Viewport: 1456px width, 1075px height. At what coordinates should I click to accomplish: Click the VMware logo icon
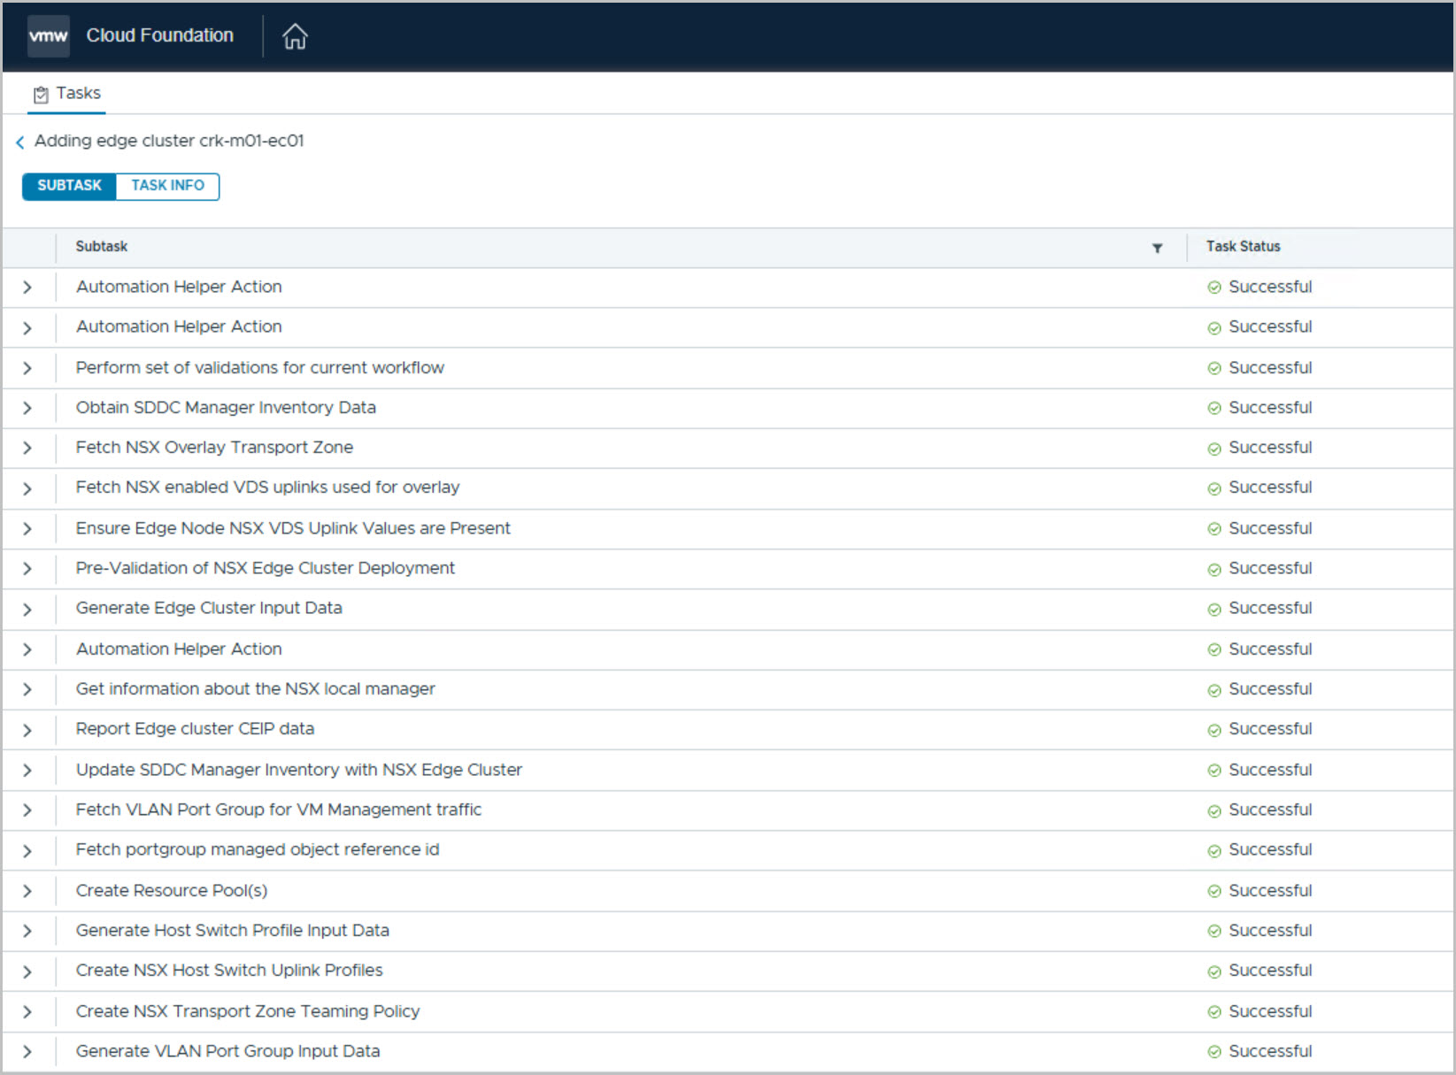tap(48, 36)
